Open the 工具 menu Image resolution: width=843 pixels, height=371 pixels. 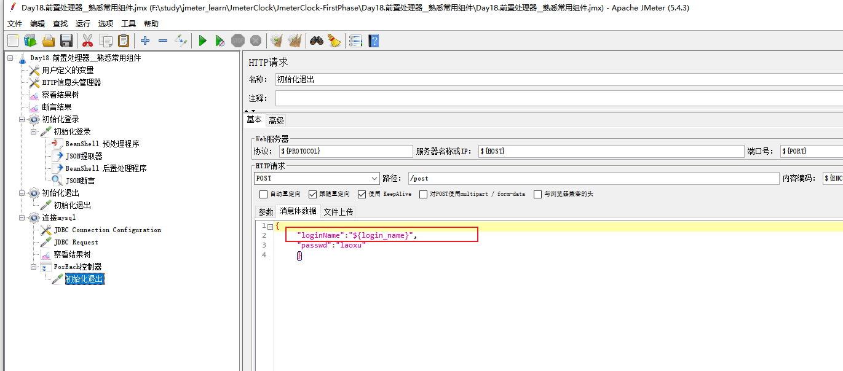click(x=129, y=24)
